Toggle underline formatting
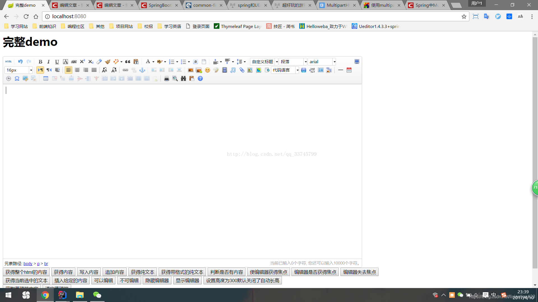The image size is (538, 302). [57, 62]
